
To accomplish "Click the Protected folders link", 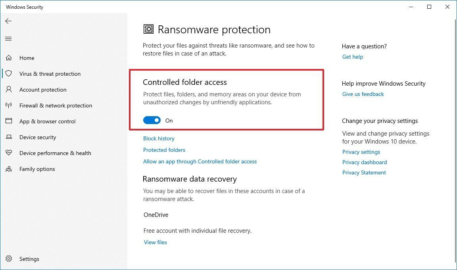I will pyautogui.click(x=164, y=150).
